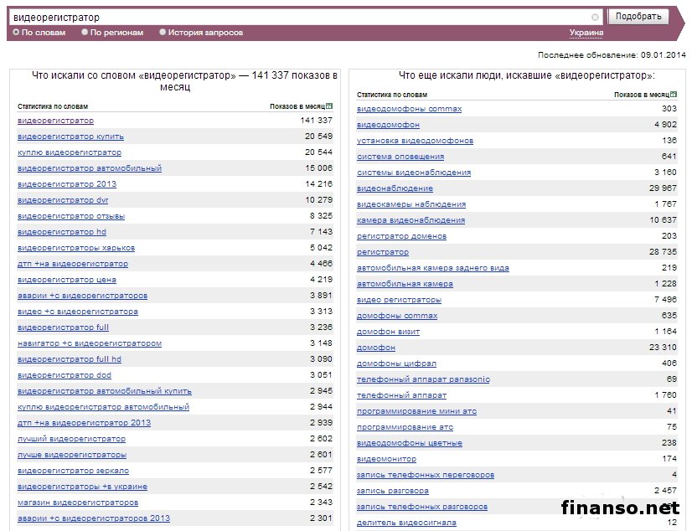Click the 'видеорегистраторы харьков' link
Image resolution: width=692 pixels, height=531 pixels.
point(76,248)
